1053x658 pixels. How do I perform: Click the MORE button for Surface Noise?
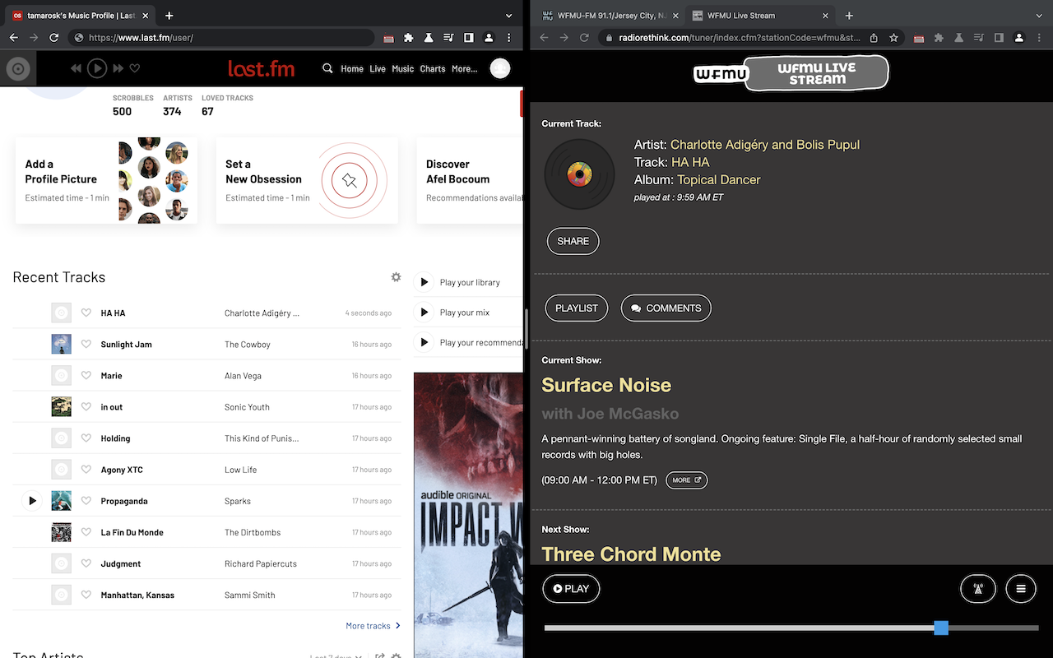click(686, 480)
